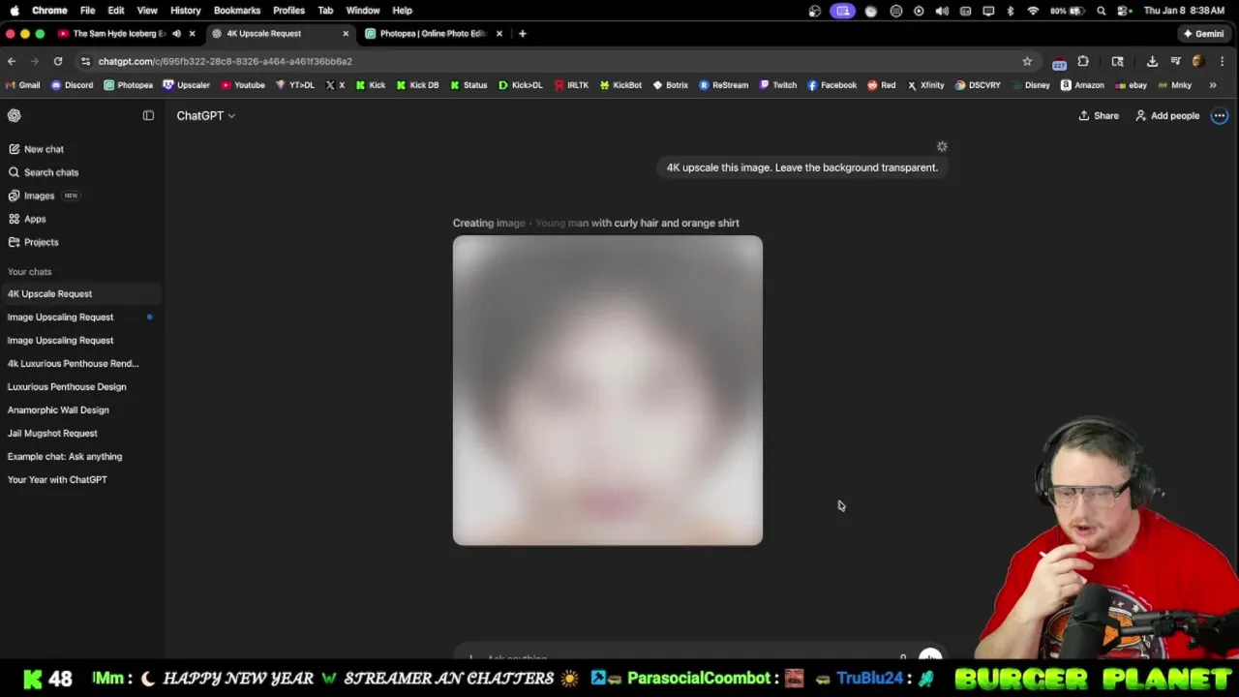Show more bookmarks with the double chevron
1239x697 pixels.
[1213, 85]
